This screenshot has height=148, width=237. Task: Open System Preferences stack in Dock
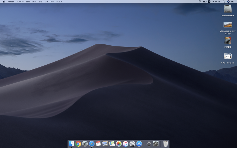tap(156, 144)
